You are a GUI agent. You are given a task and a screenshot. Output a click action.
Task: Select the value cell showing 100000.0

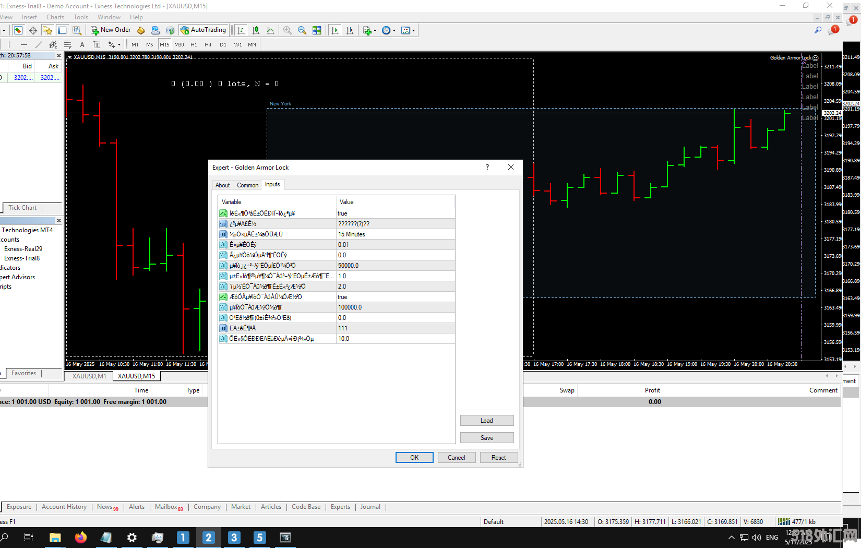(396, 307)
